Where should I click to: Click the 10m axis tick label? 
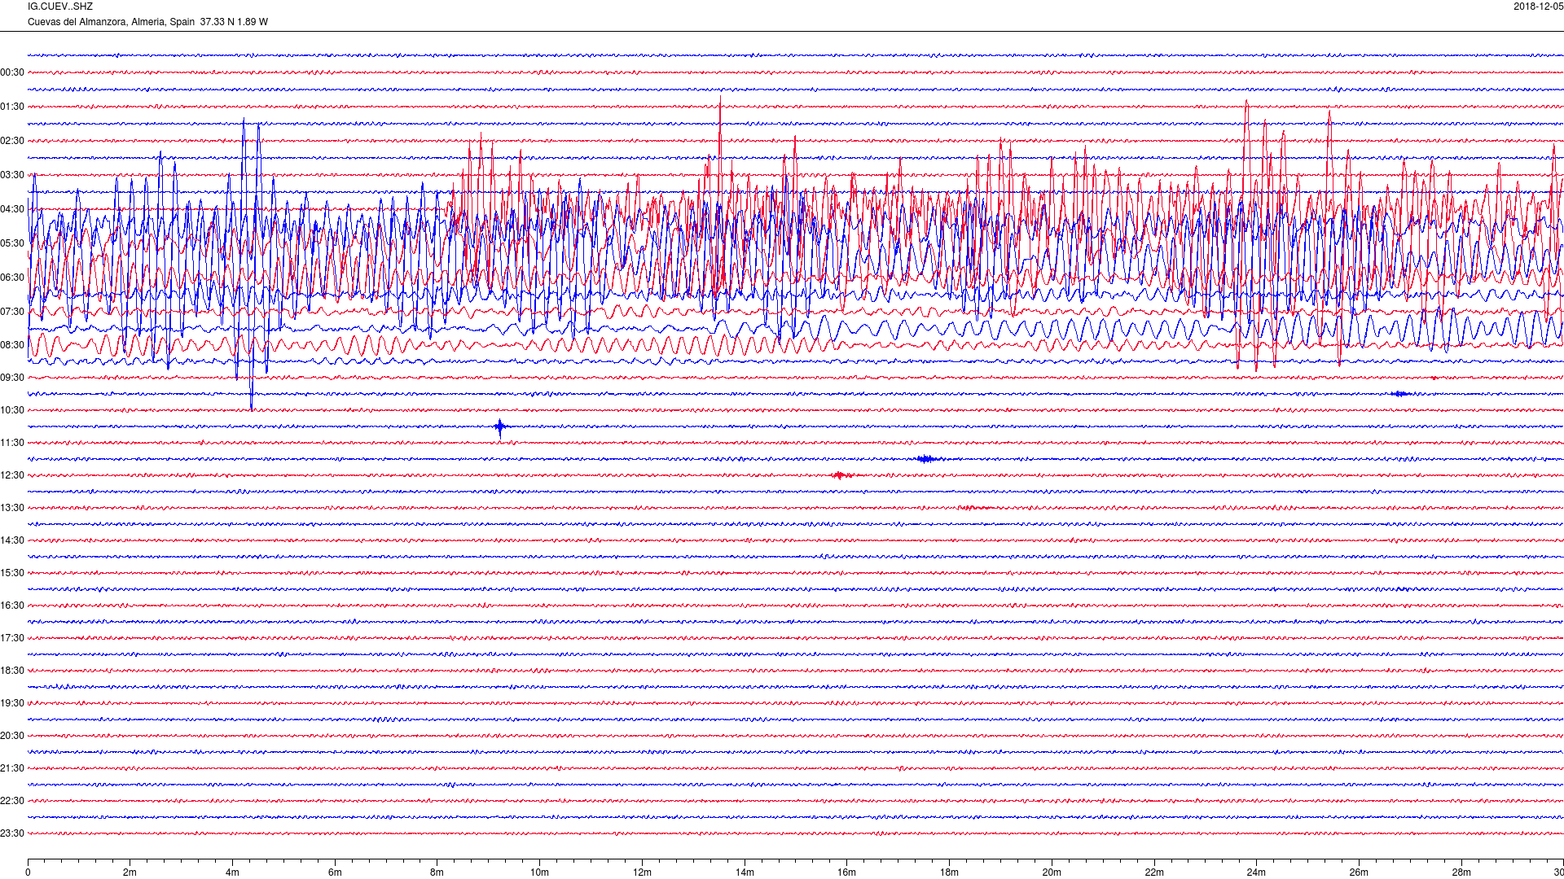pos(539,872)
